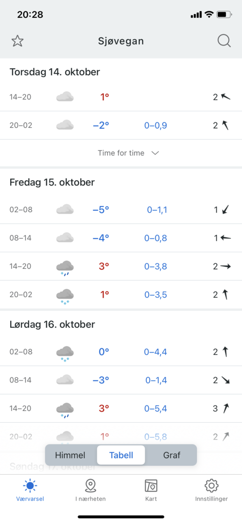Switch to Graf view
The width and height of the screenshot is (242, 523).
coord(172,455)
